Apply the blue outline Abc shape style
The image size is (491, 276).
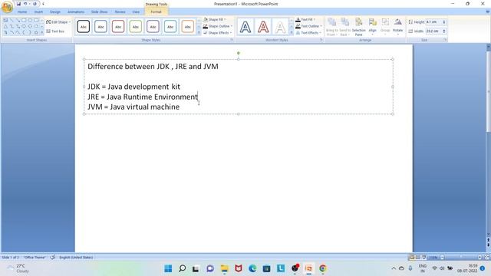tap(101, 27)
